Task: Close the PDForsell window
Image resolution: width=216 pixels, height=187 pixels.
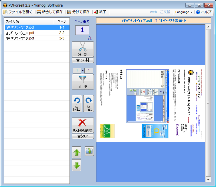Action: point(209,5)
